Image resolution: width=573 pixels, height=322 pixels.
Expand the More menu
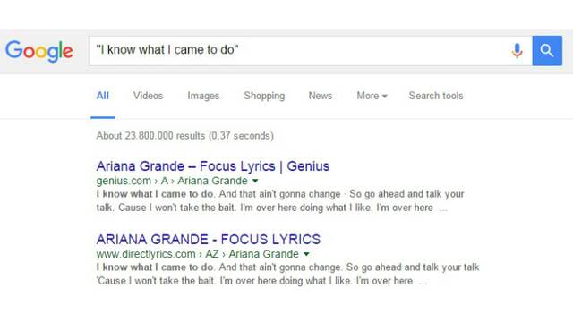pos(372,96)
